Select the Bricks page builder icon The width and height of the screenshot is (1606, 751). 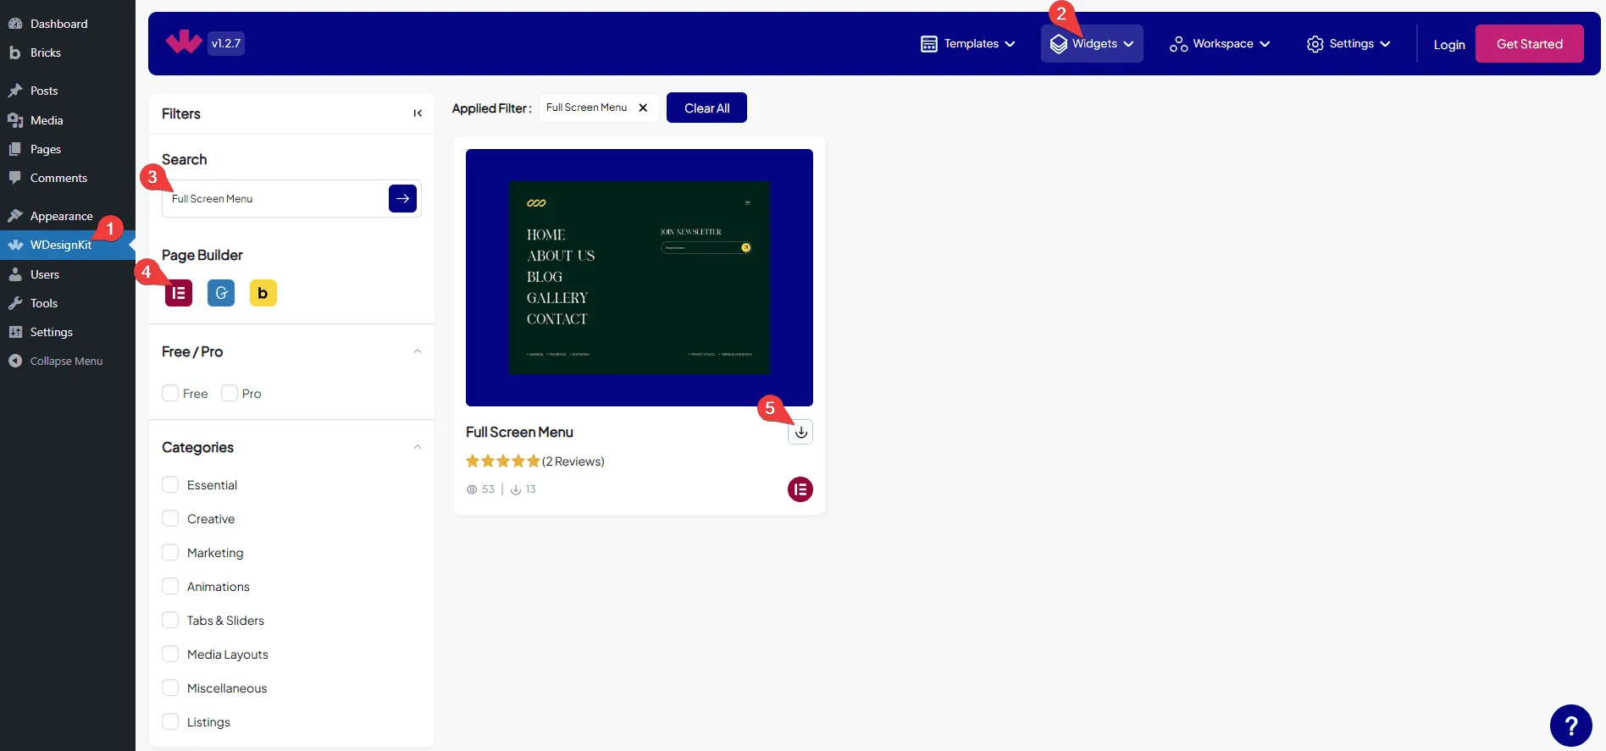click(263, 293)
